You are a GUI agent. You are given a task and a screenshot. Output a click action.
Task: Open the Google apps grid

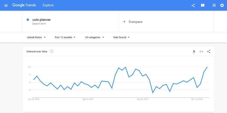click(x=214, y=5)
